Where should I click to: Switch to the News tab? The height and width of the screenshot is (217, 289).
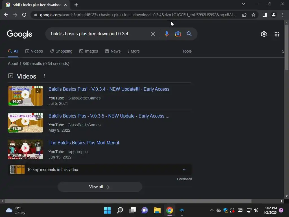click(x=113, y=51)
